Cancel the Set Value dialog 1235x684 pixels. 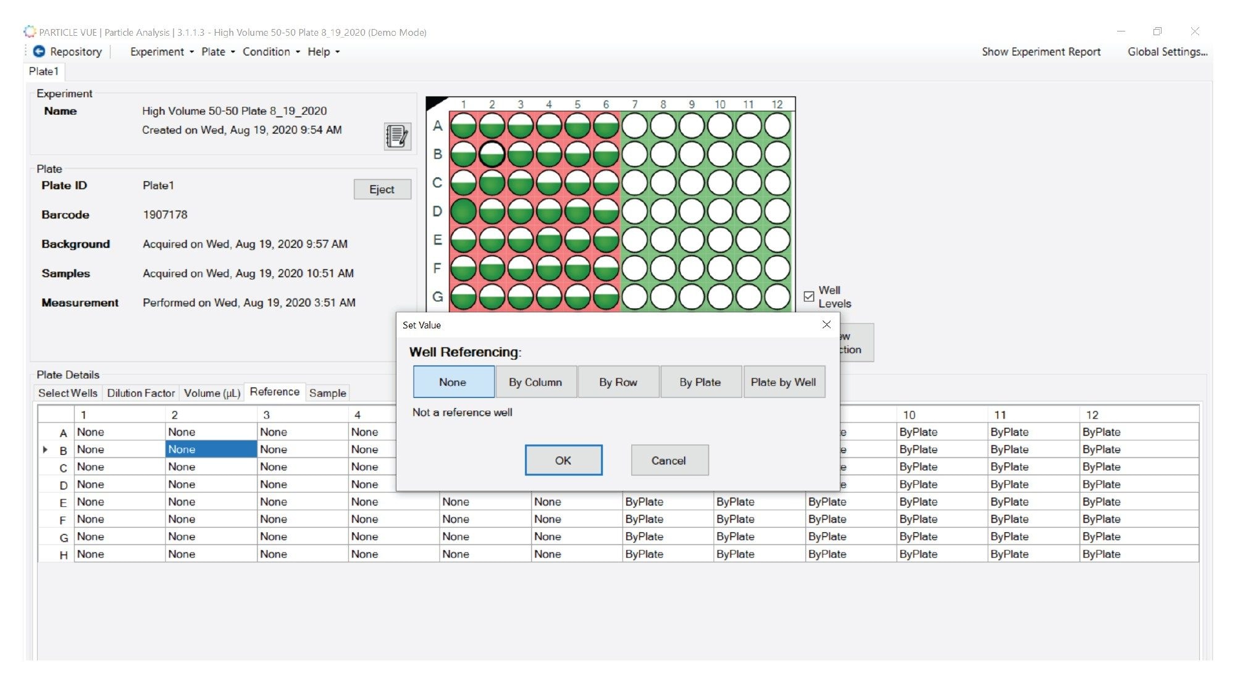click(x=669, y=460)
